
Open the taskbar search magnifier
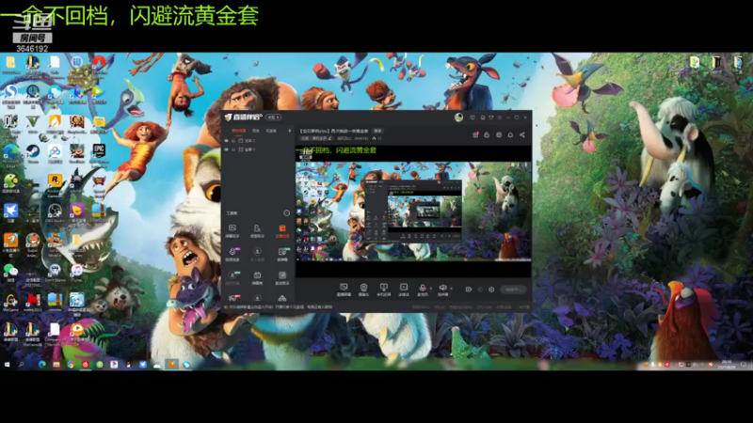22,365
